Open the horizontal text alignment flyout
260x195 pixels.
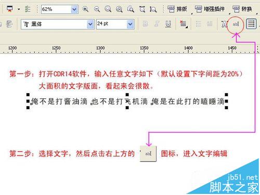tap(184, 24)
